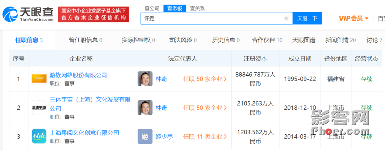Click the red 国家中小企业发展子基金 banner
The height and width of the screenshot is (151, 385).
(93, 14)
